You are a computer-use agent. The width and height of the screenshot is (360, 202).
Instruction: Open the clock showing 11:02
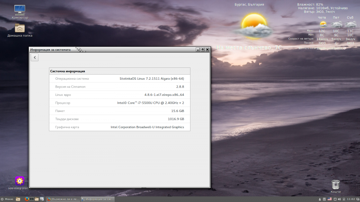click(x=351, y=199)
